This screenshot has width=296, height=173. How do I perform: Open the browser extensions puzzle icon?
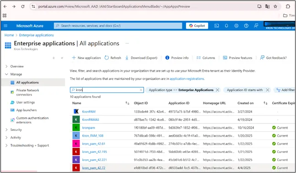point(288,6)
